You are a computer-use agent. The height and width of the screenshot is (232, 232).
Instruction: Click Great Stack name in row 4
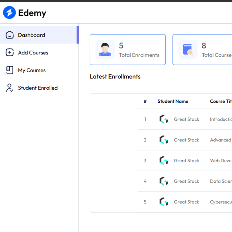[x=186, y=181]
